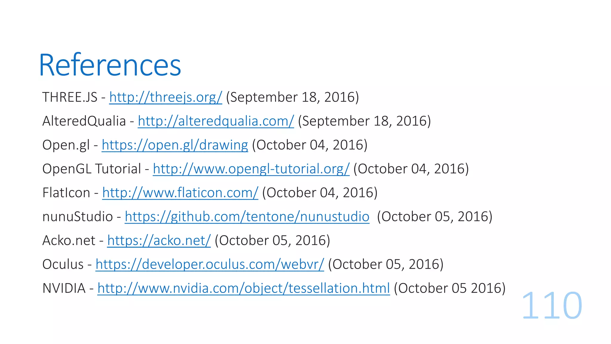611x344 pixels.
Task: Click the Oculus label text
Action: pyautogui.click(x=63, y=265)
